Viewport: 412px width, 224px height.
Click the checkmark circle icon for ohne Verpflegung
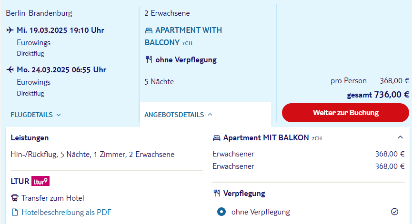(395, 212)
